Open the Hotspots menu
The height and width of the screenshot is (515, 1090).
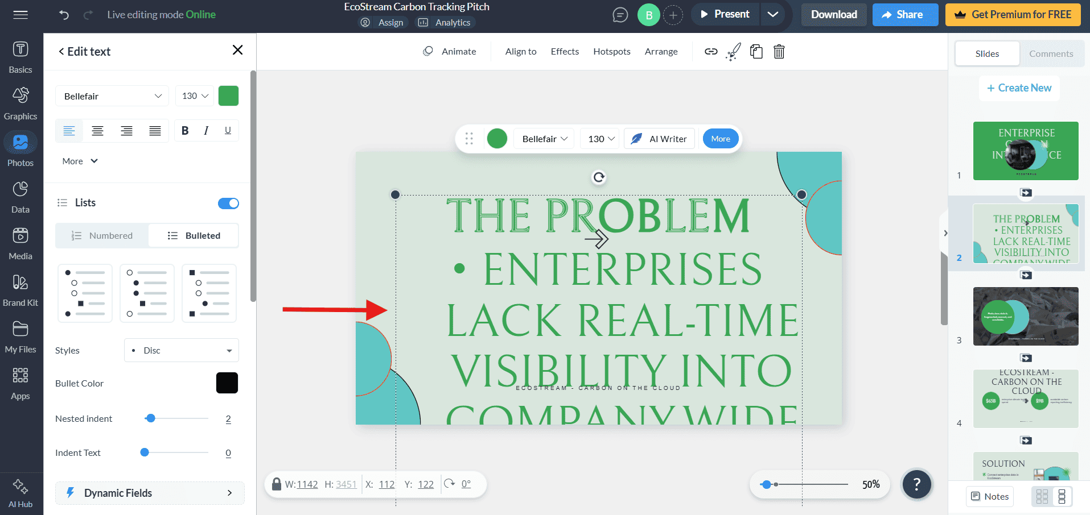click(x=612, y=51)
